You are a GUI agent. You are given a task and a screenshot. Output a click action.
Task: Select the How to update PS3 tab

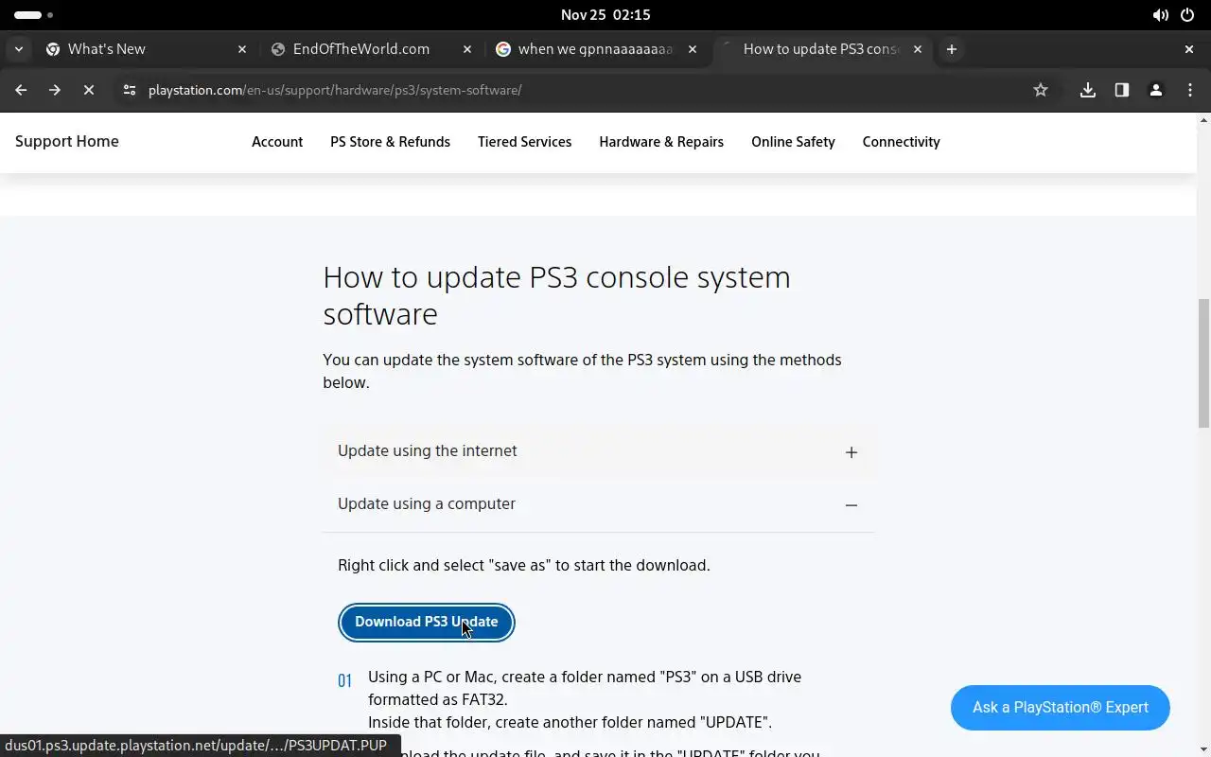pyautogui.click(x=821, y=49)
